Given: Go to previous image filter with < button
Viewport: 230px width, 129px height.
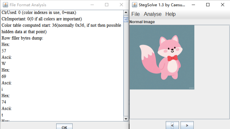Looking at the screenshot, I should 172,125.
